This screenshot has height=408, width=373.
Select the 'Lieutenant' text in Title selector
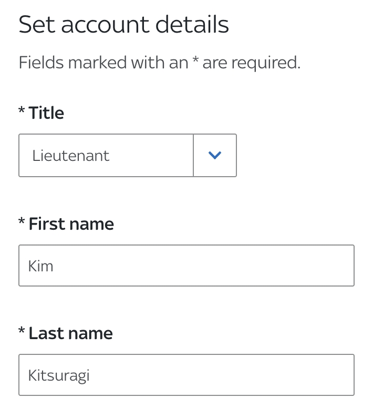point(71,156)
